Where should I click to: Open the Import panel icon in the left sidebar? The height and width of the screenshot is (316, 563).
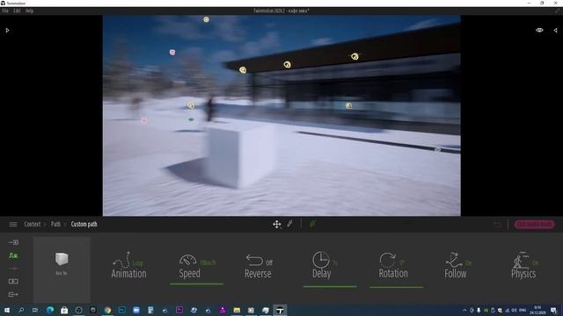13,242
